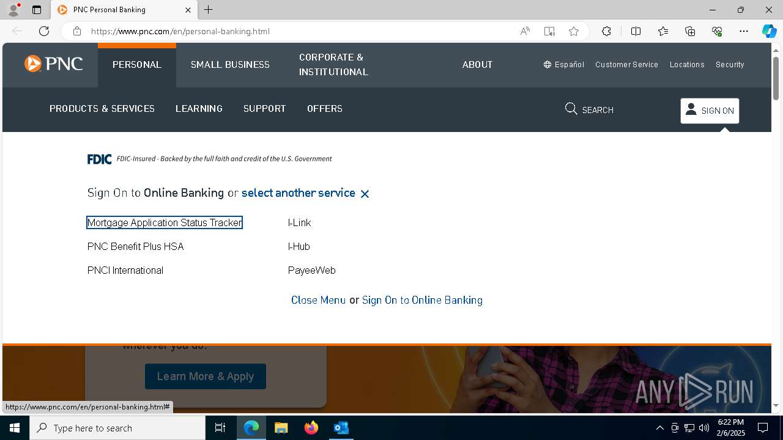The height and width of the screenshot is (440, 783).
Task: Choose the I-Hub service
Action: pos(299,246)
